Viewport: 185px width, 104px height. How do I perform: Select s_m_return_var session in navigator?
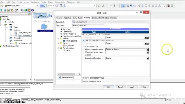pos(25,33)
